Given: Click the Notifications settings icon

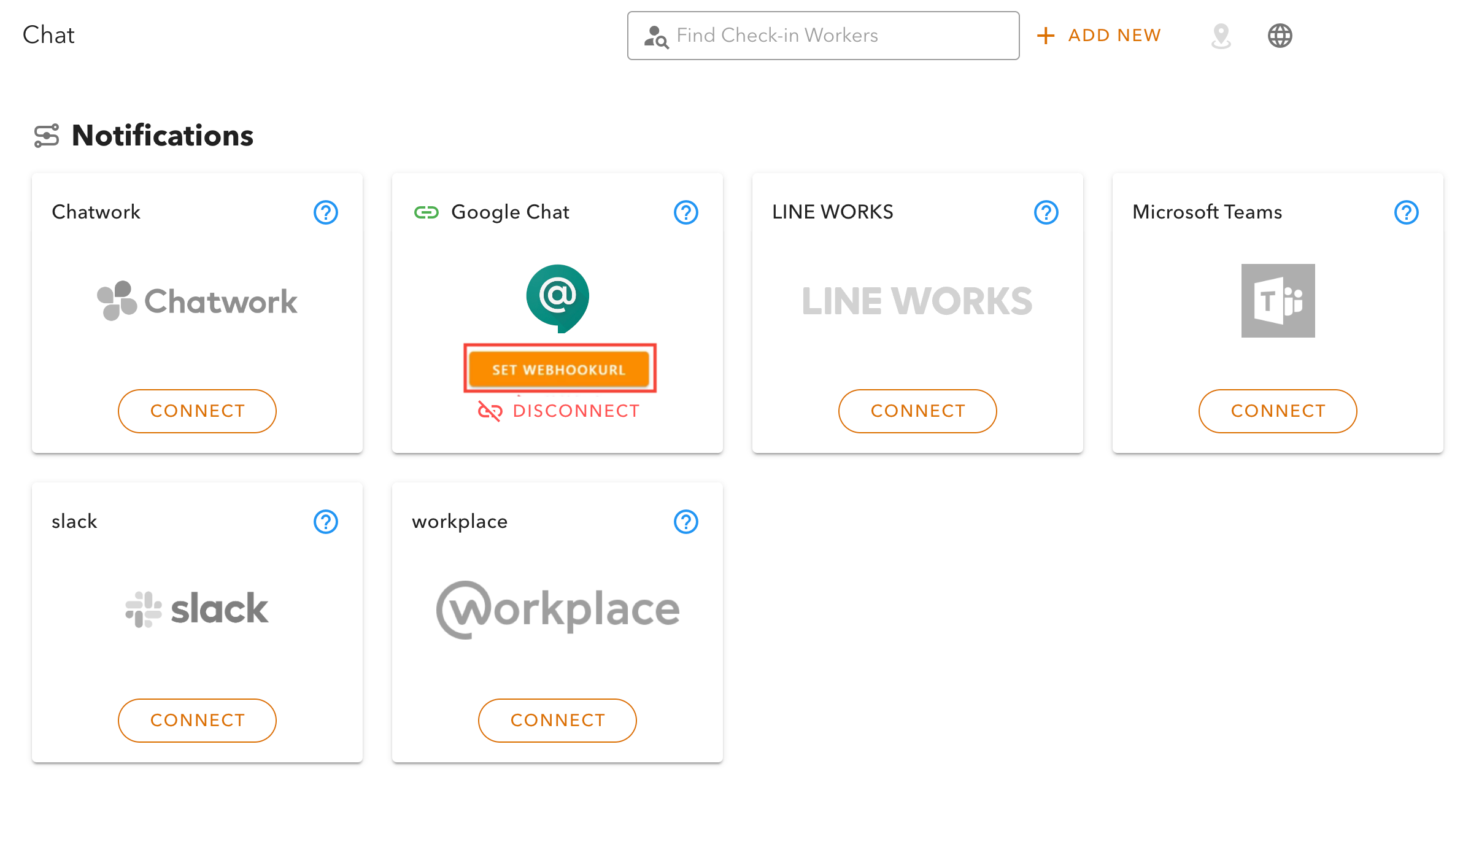Looking at the screenshot, I should pyautogui.click(x=47, y=136).
